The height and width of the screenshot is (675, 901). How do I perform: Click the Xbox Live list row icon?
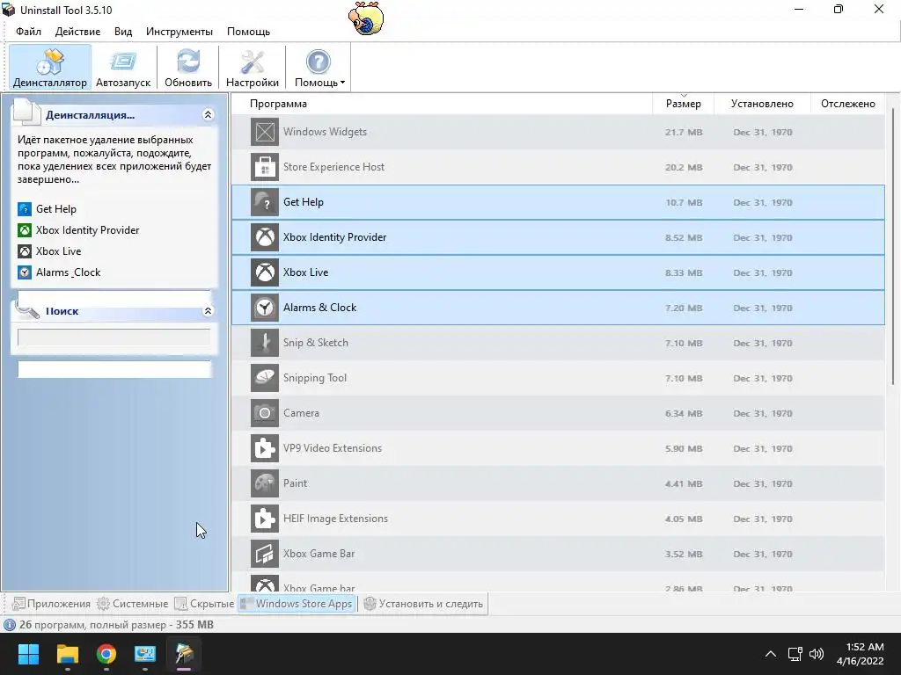click(265, 272)
